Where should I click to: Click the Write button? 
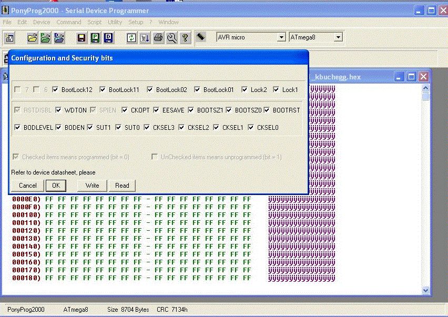tap(93, 186)
